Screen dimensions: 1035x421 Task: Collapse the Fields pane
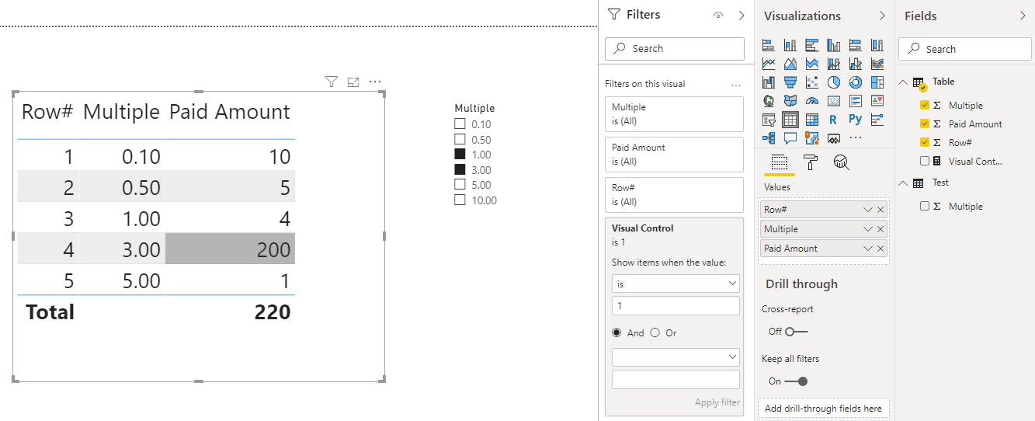click(x=1023, y=16)
